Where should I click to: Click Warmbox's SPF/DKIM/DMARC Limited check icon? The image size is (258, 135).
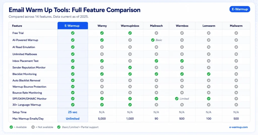pyautogui.click(x=177, y=99)
